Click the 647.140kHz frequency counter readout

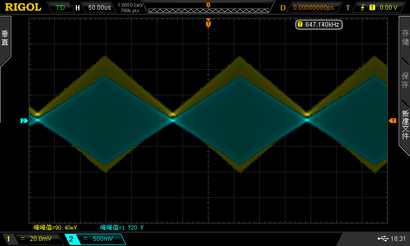[319, 24]
